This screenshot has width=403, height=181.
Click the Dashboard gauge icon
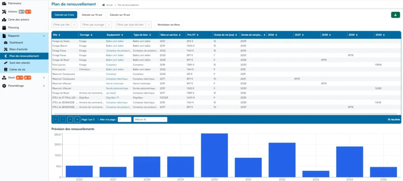pyautogui.click(x=6, y=42)
